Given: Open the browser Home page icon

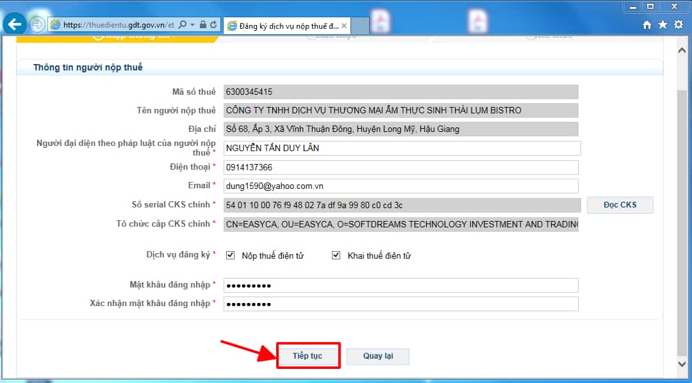Looking at the screenshot, I should (x=647, y=25).
